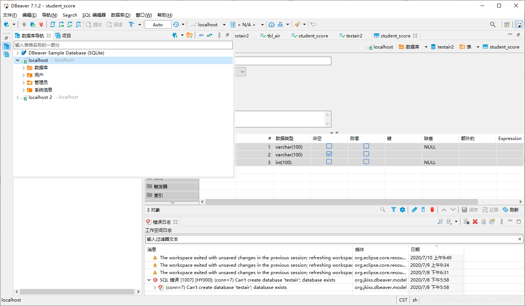Click the create folder icon in navigator panel
The height and width of the screenshot is (306, 525).
190,35
